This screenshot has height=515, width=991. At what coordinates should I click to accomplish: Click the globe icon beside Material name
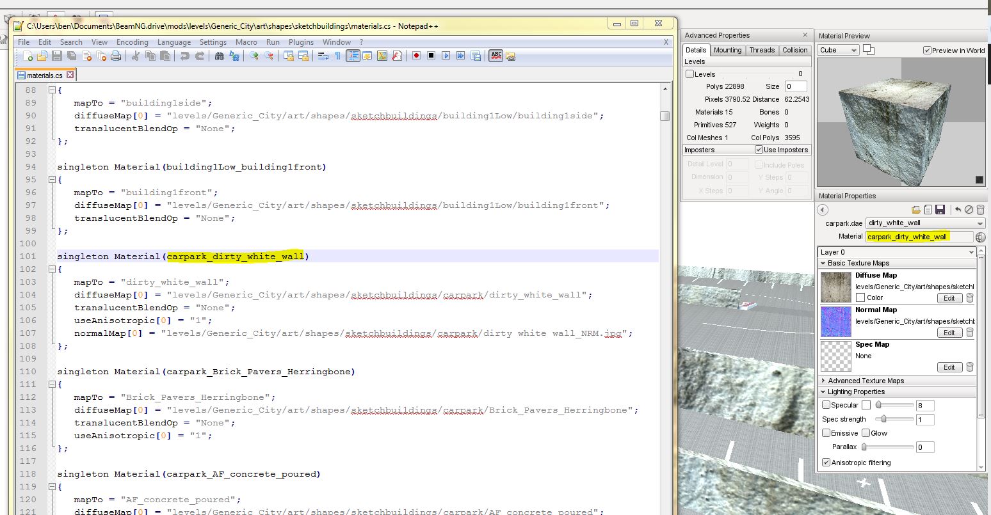coord(980,237)
